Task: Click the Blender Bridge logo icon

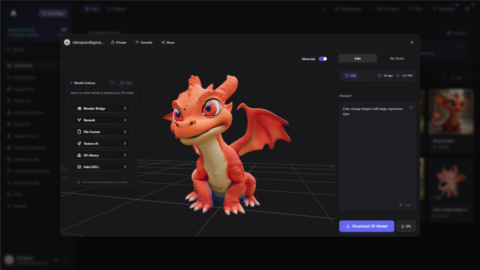Action: (x=79, y=108)
